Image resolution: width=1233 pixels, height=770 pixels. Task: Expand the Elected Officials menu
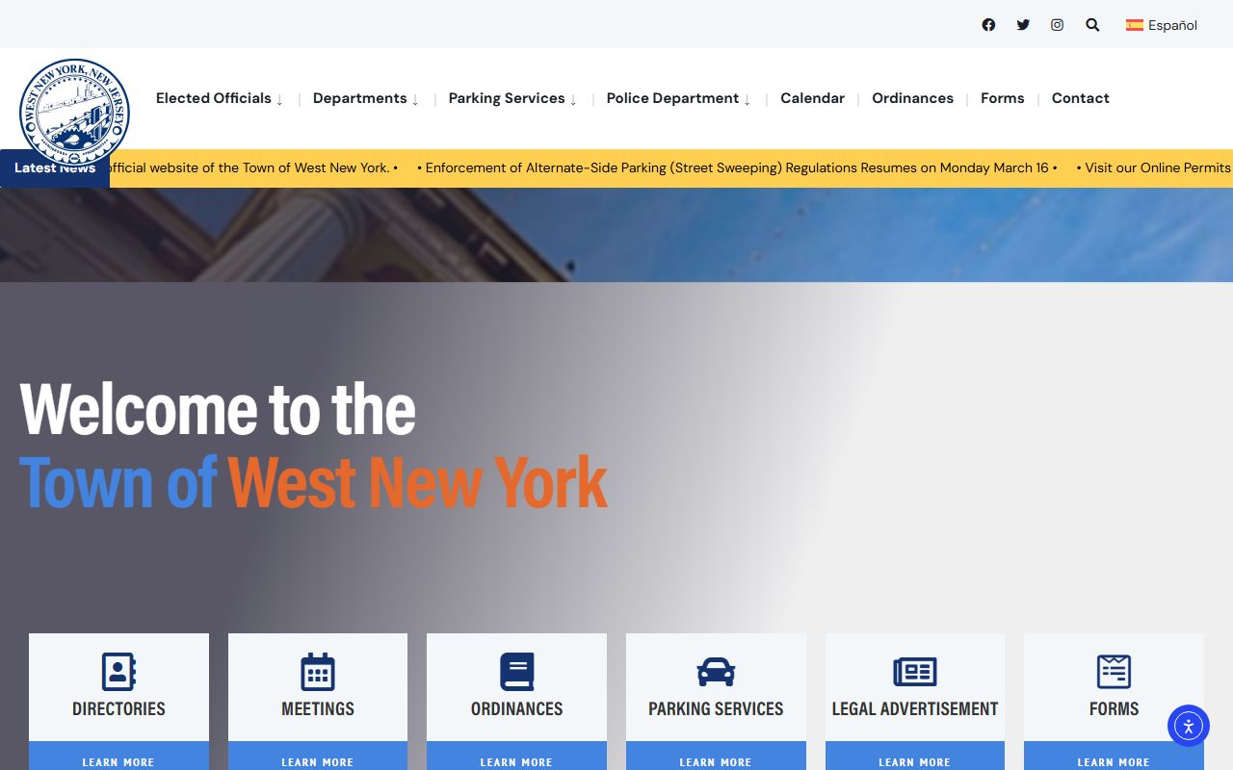point(220,98)
